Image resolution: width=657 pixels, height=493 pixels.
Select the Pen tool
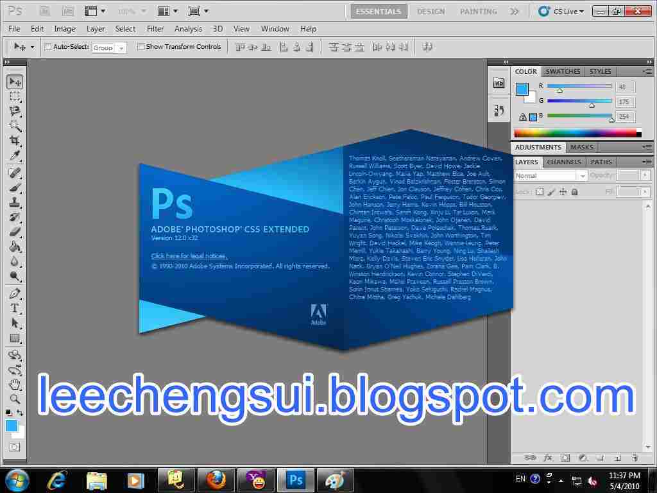[15, 293]
